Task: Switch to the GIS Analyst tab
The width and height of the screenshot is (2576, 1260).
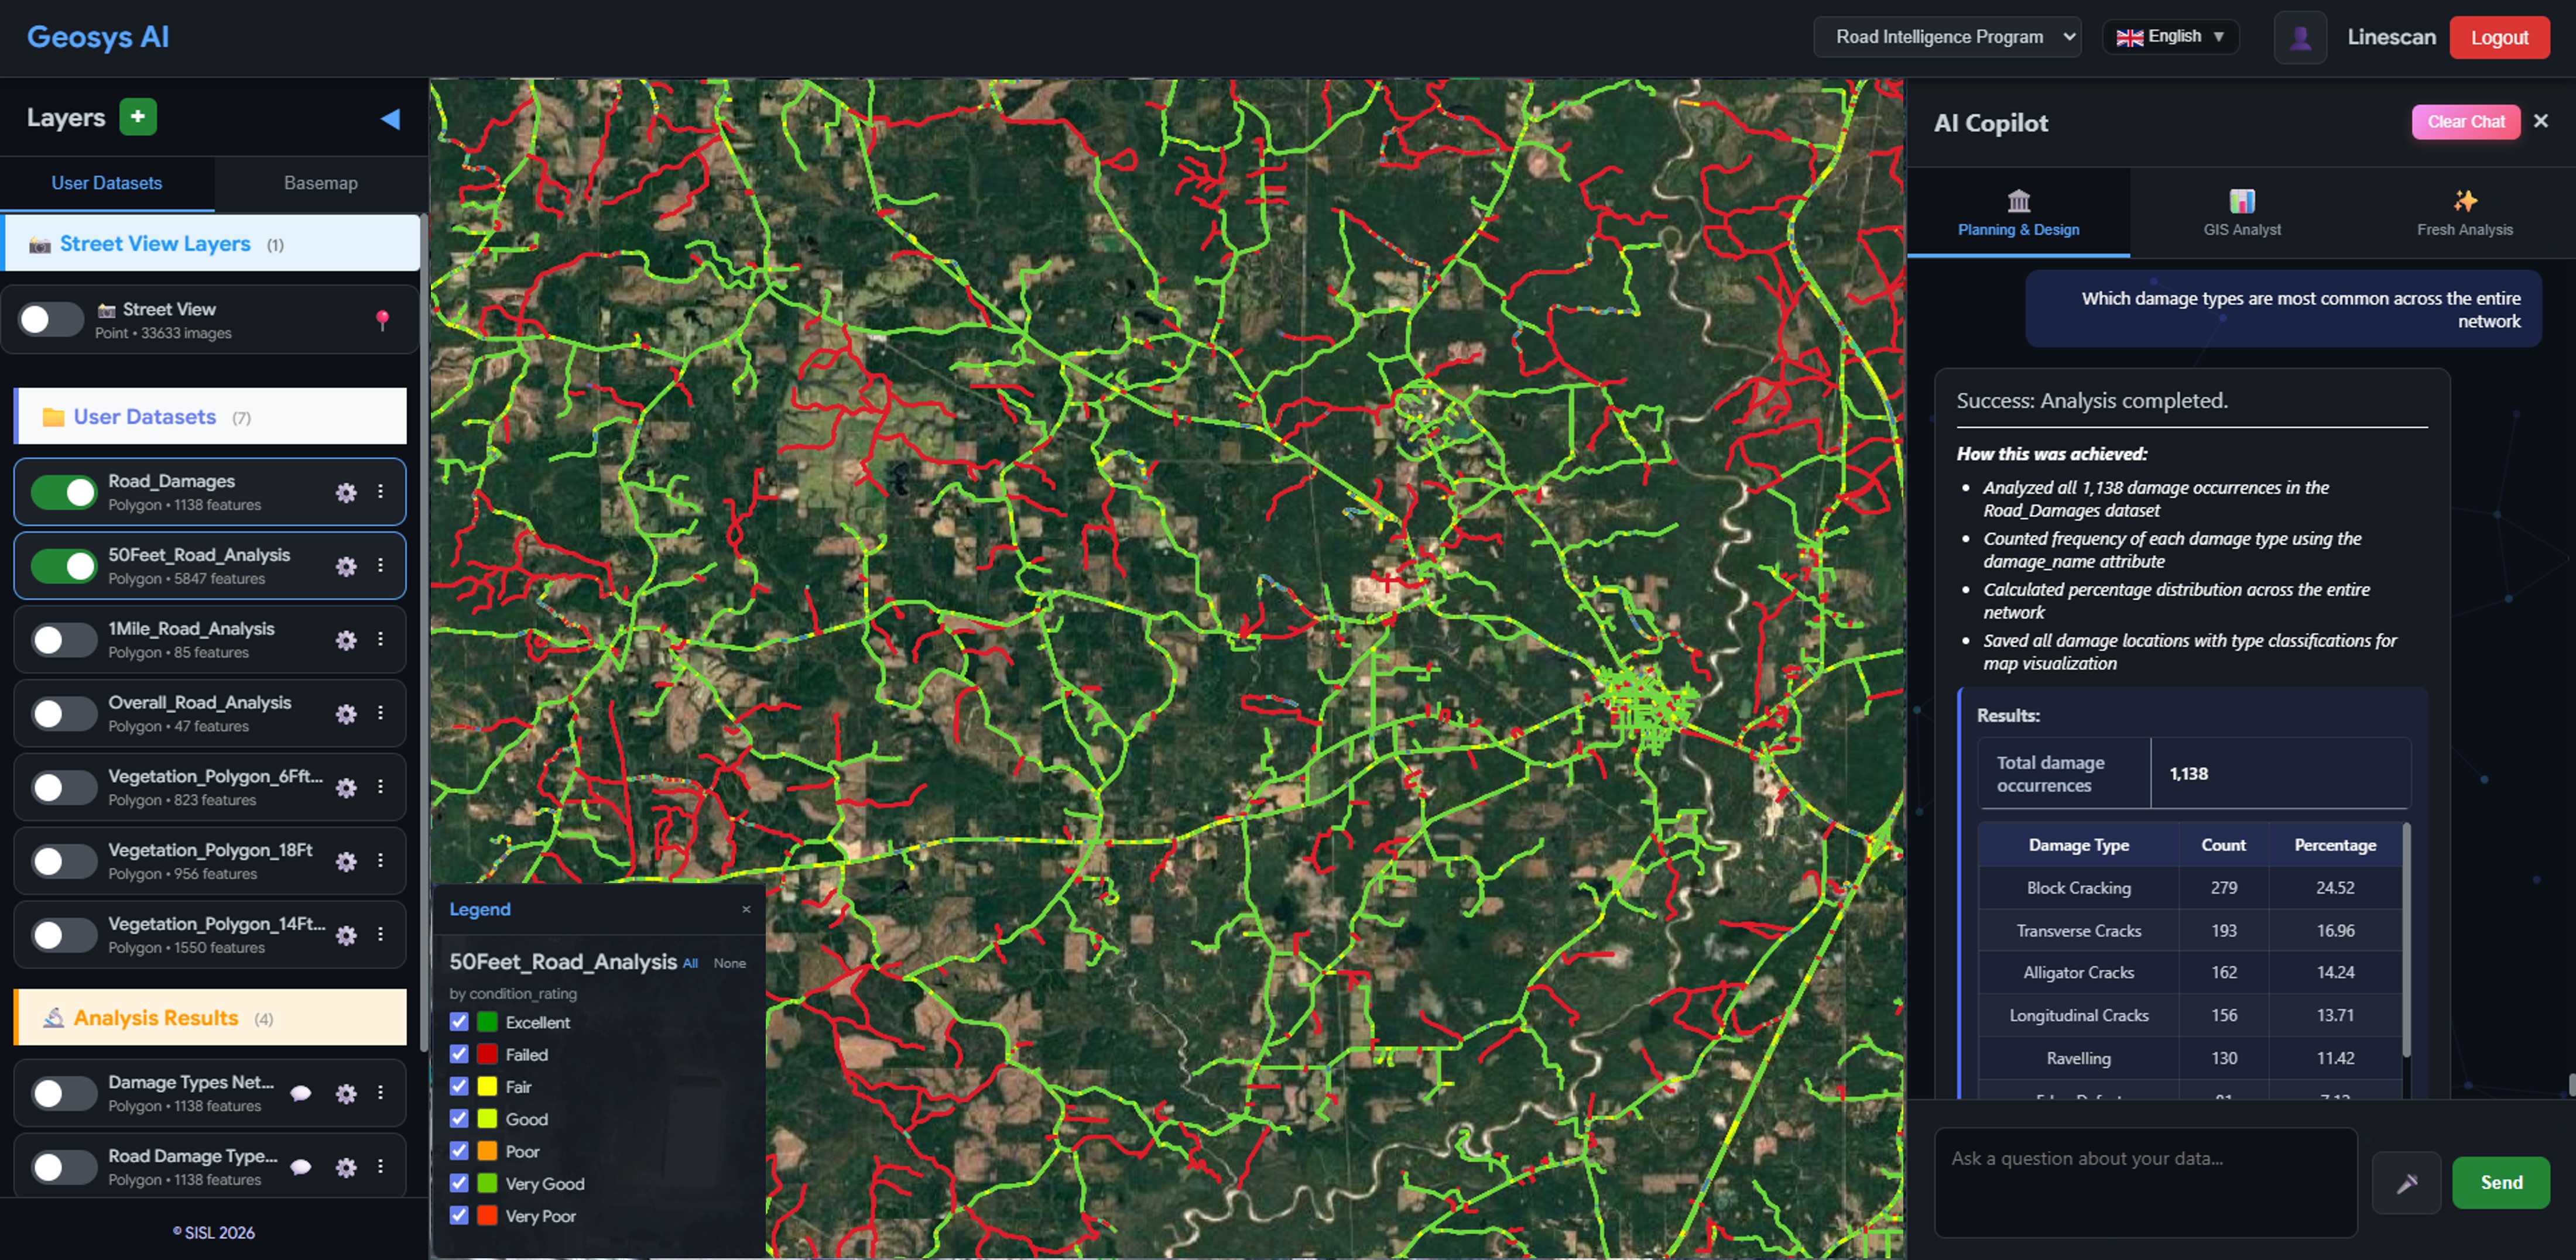Action: point(2242,213)
